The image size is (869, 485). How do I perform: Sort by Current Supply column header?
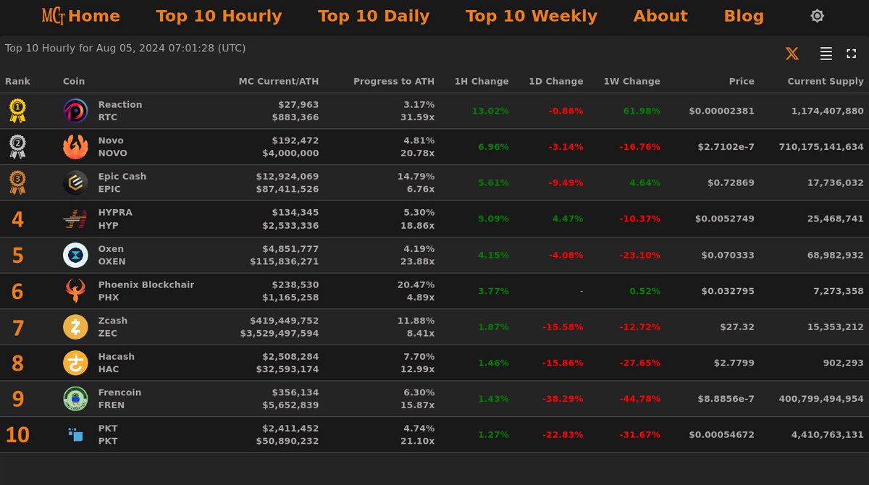[826, 82]
